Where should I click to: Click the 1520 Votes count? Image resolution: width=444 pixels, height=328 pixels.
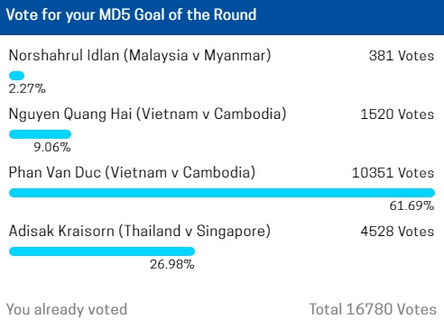(397, 114)
